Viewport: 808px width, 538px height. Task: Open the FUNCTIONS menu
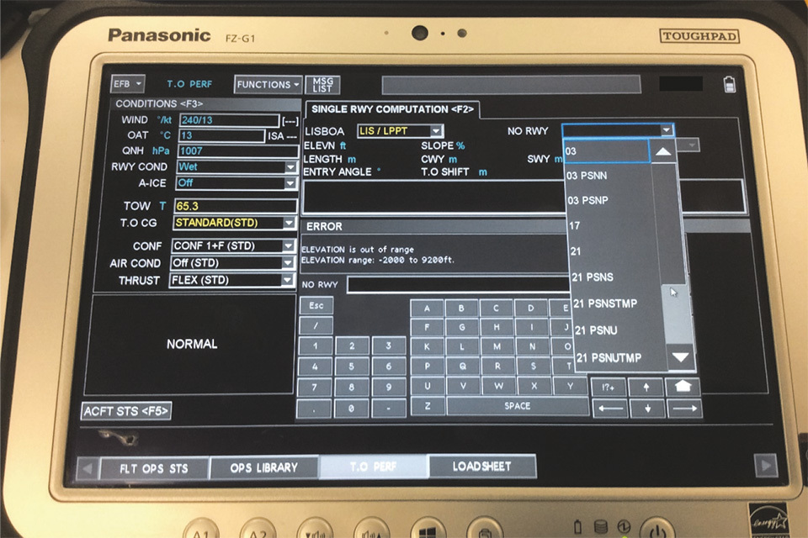click(268, 84)
